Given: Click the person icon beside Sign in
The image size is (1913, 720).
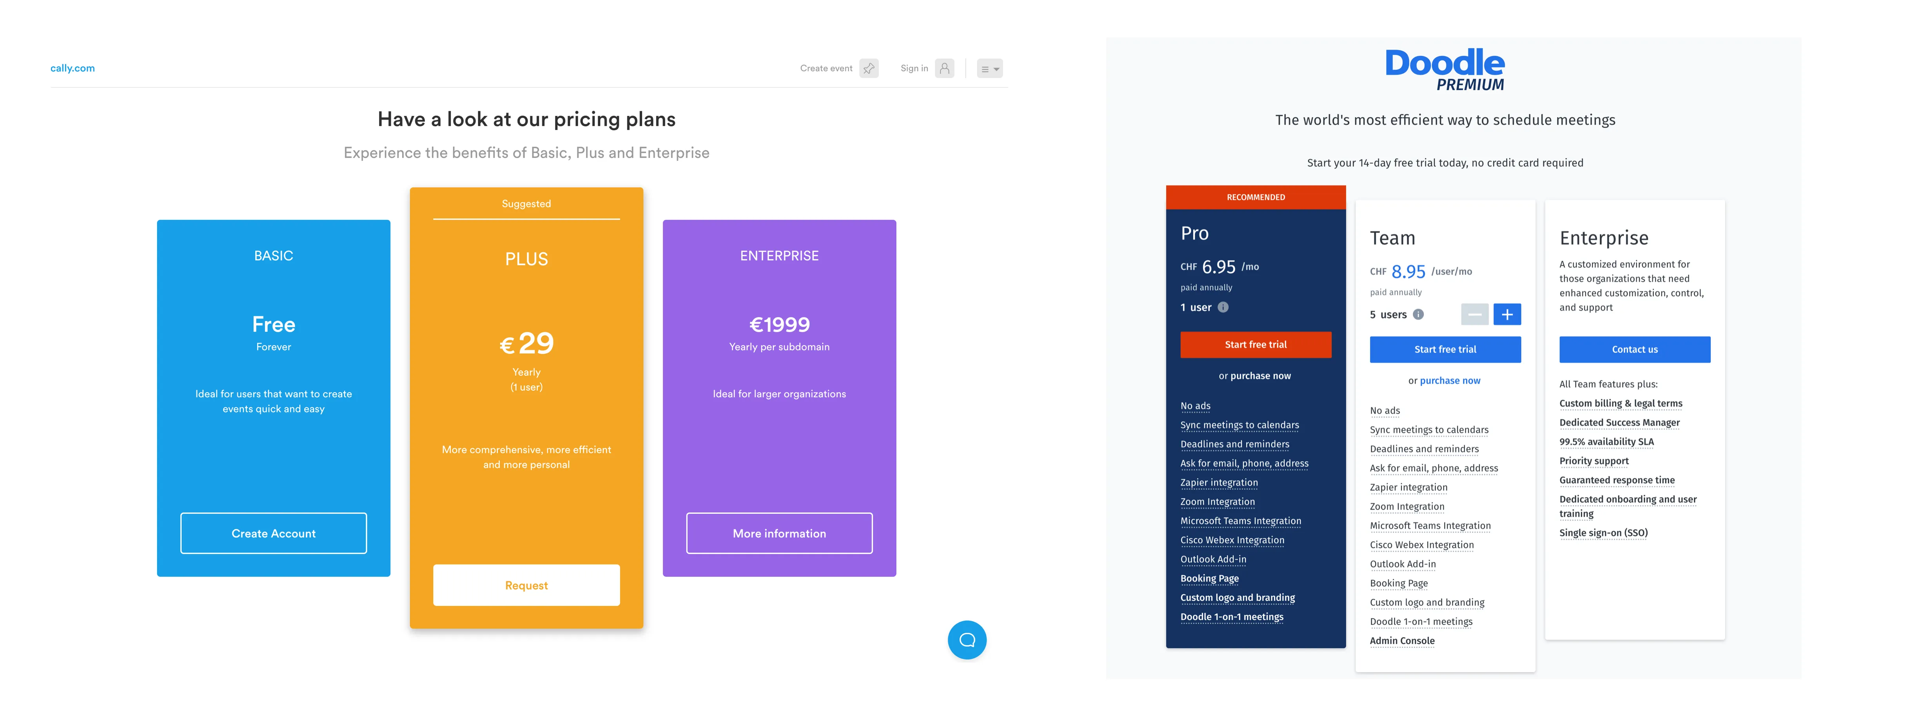Looking at the screenshot, I should (944, 67).
